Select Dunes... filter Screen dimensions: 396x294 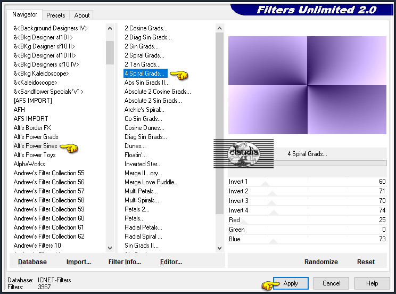coord(135,146)
